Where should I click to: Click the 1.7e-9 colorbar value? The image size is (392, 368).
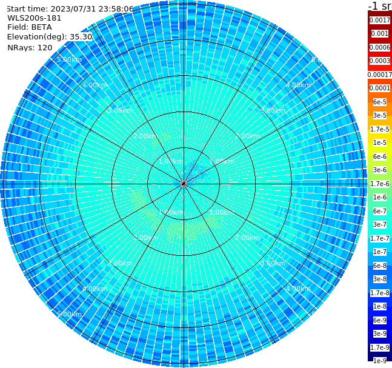pyautogui.click(x=380, y=347)
